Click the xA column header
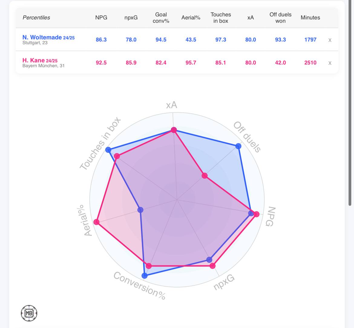Viewport: 354px width, 328px height. [251, 18]
